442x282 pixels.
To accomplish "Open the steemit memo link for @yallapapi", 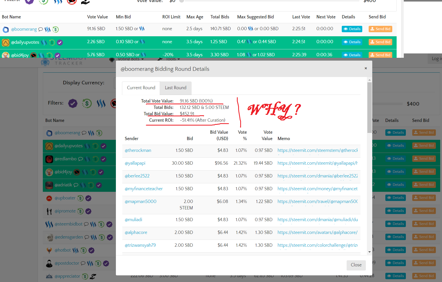I will 318,163.
